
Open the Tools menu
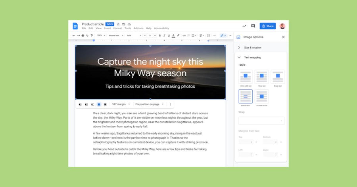(128, 28)
